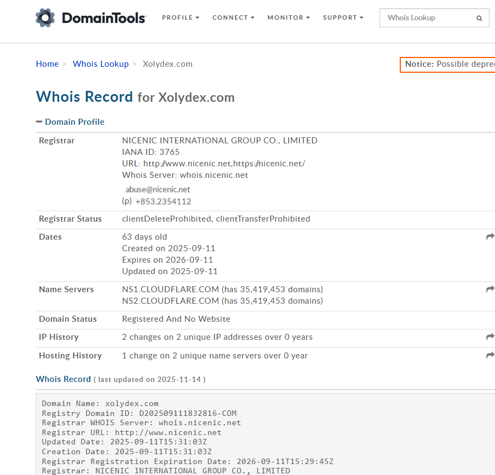Click the NS1.CLOUDFLARE.COM name server entry

tap(170, 289)
